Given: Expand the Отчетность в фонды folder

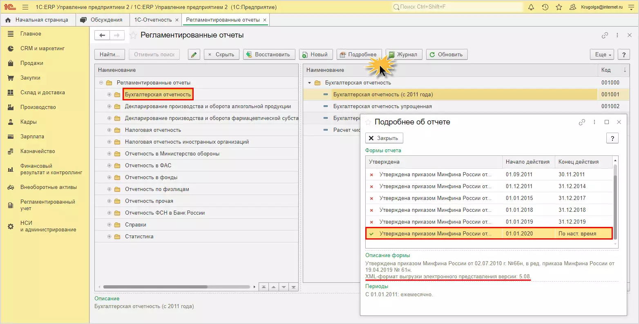Looking at the screenshot, I should pyautogui.click(x=109, y=178).
